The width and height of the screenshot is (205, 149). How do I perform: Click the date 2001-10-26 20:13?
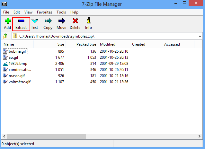114,57
